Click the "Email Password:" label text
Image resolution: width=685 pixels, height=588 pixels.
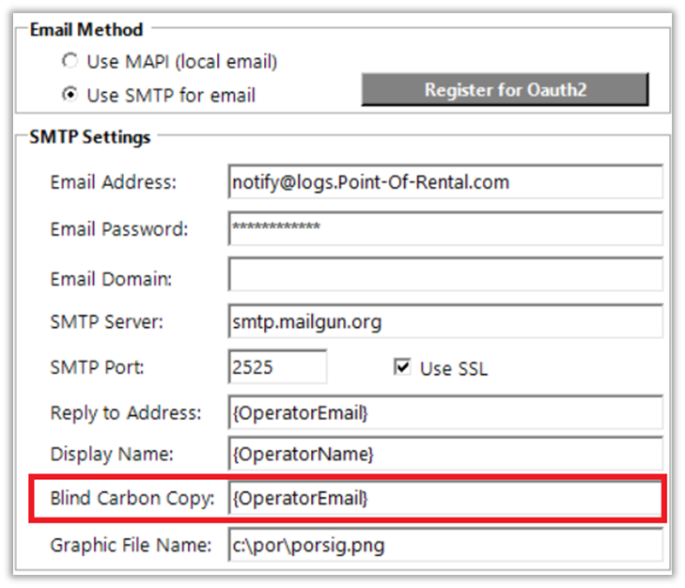point(119,229)
